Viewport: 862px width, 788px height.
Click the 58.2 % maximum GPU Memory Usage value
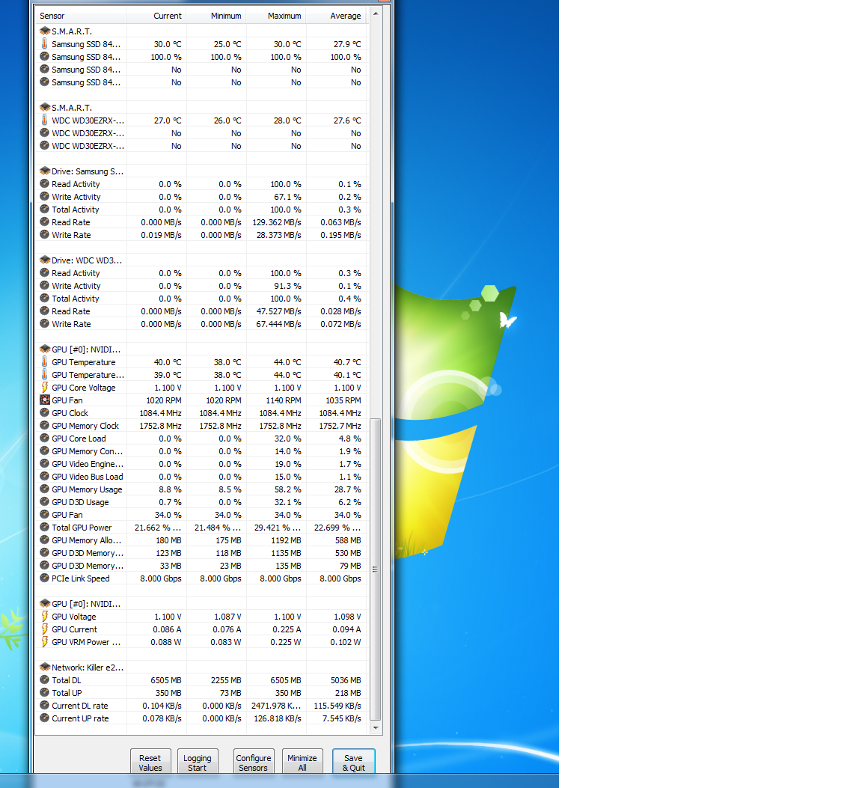287,489
